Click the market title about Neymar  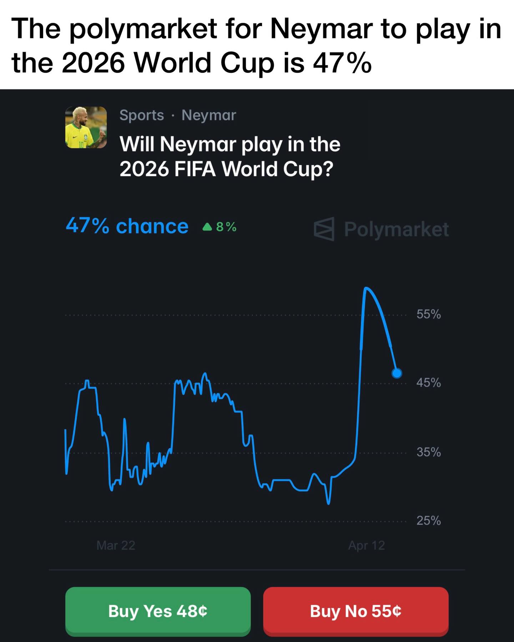(230, 156)
